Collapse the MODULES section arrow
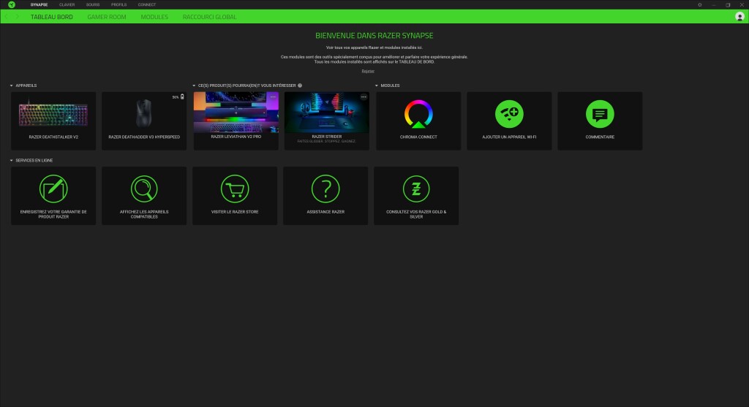This screenshot has width=749, height=407. pos(377,85)
